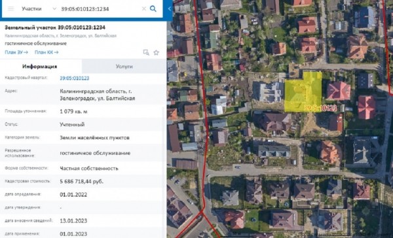Viewport: 393px width, 238px height.
Task: Add parcel to favorites star icon
Action: 156,52
